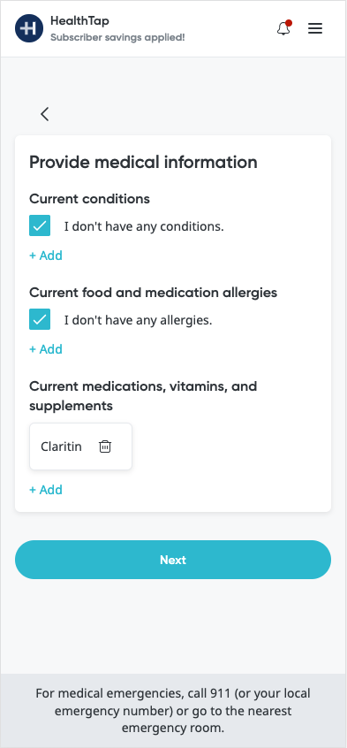Click the HealthTap round logo icon
Screen dimensions: 347x748
(29, 28)
